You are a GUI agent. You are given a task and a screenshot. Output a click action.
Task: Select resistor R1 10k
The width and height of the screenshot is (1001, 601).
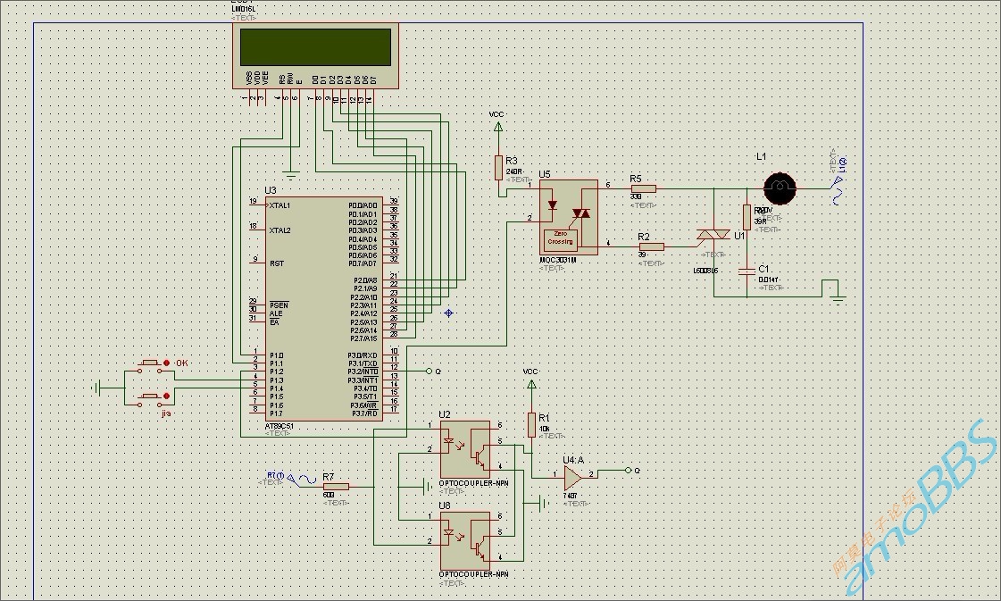[532, 425]
